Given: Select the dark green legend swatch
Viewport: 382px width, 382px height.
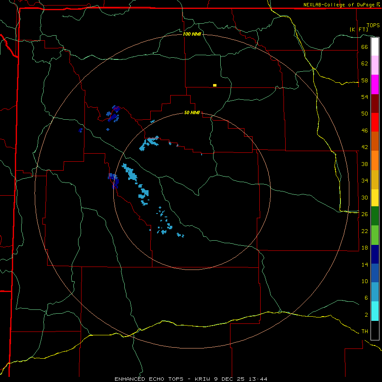Looking at the screenshot, I should (x=375, y=216).
